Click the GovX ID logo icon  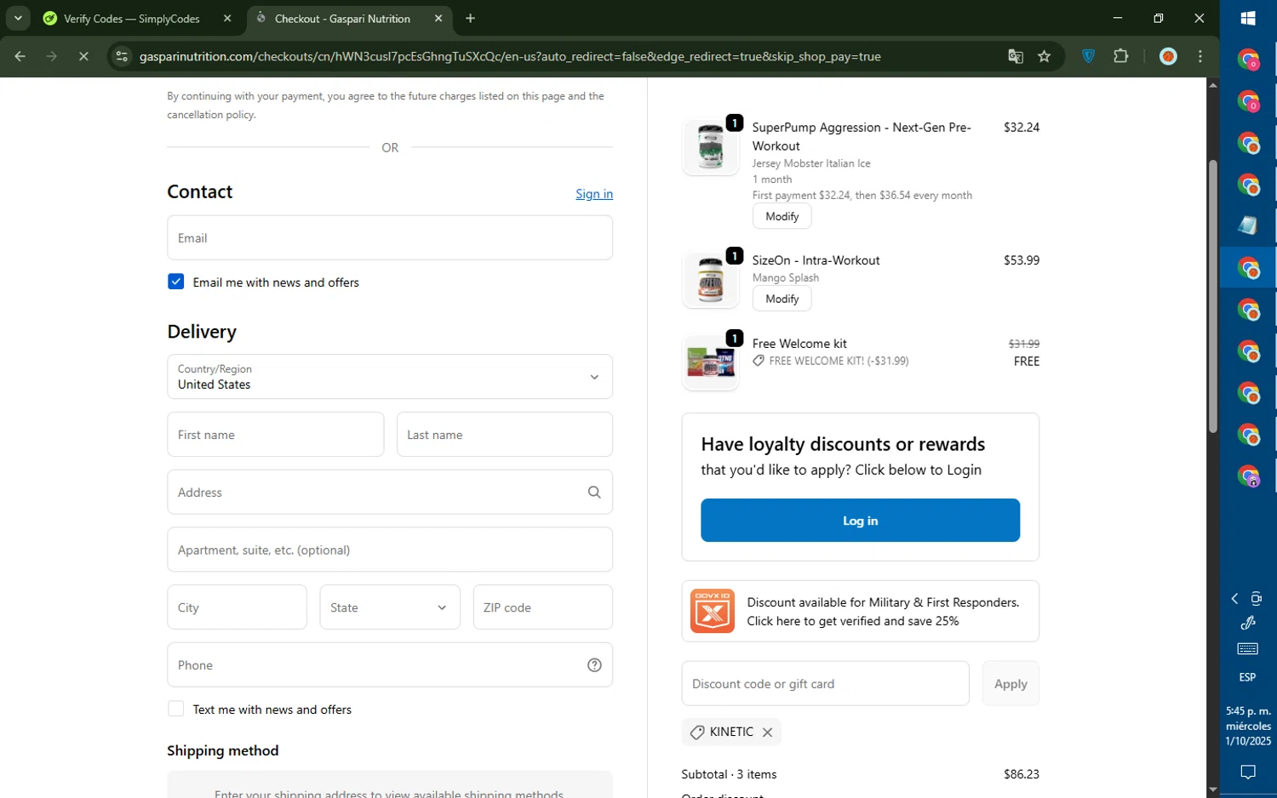coord(713,611)
